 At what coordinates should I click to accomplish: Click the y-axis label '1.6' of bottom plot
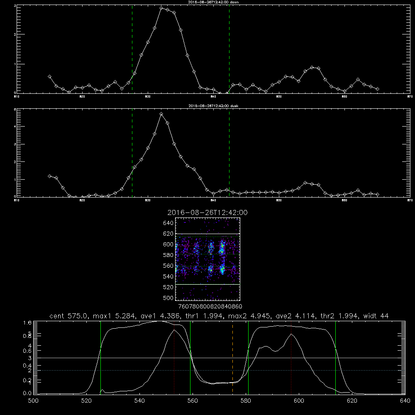[27, 322]
